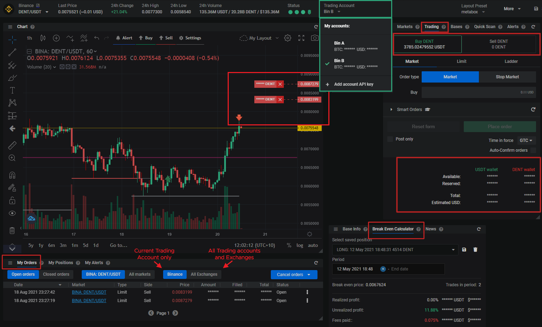This screenshot has width=542, height=327.
Task: Open indicator templates
Action: pyautogui.click(x=84, y=38)
